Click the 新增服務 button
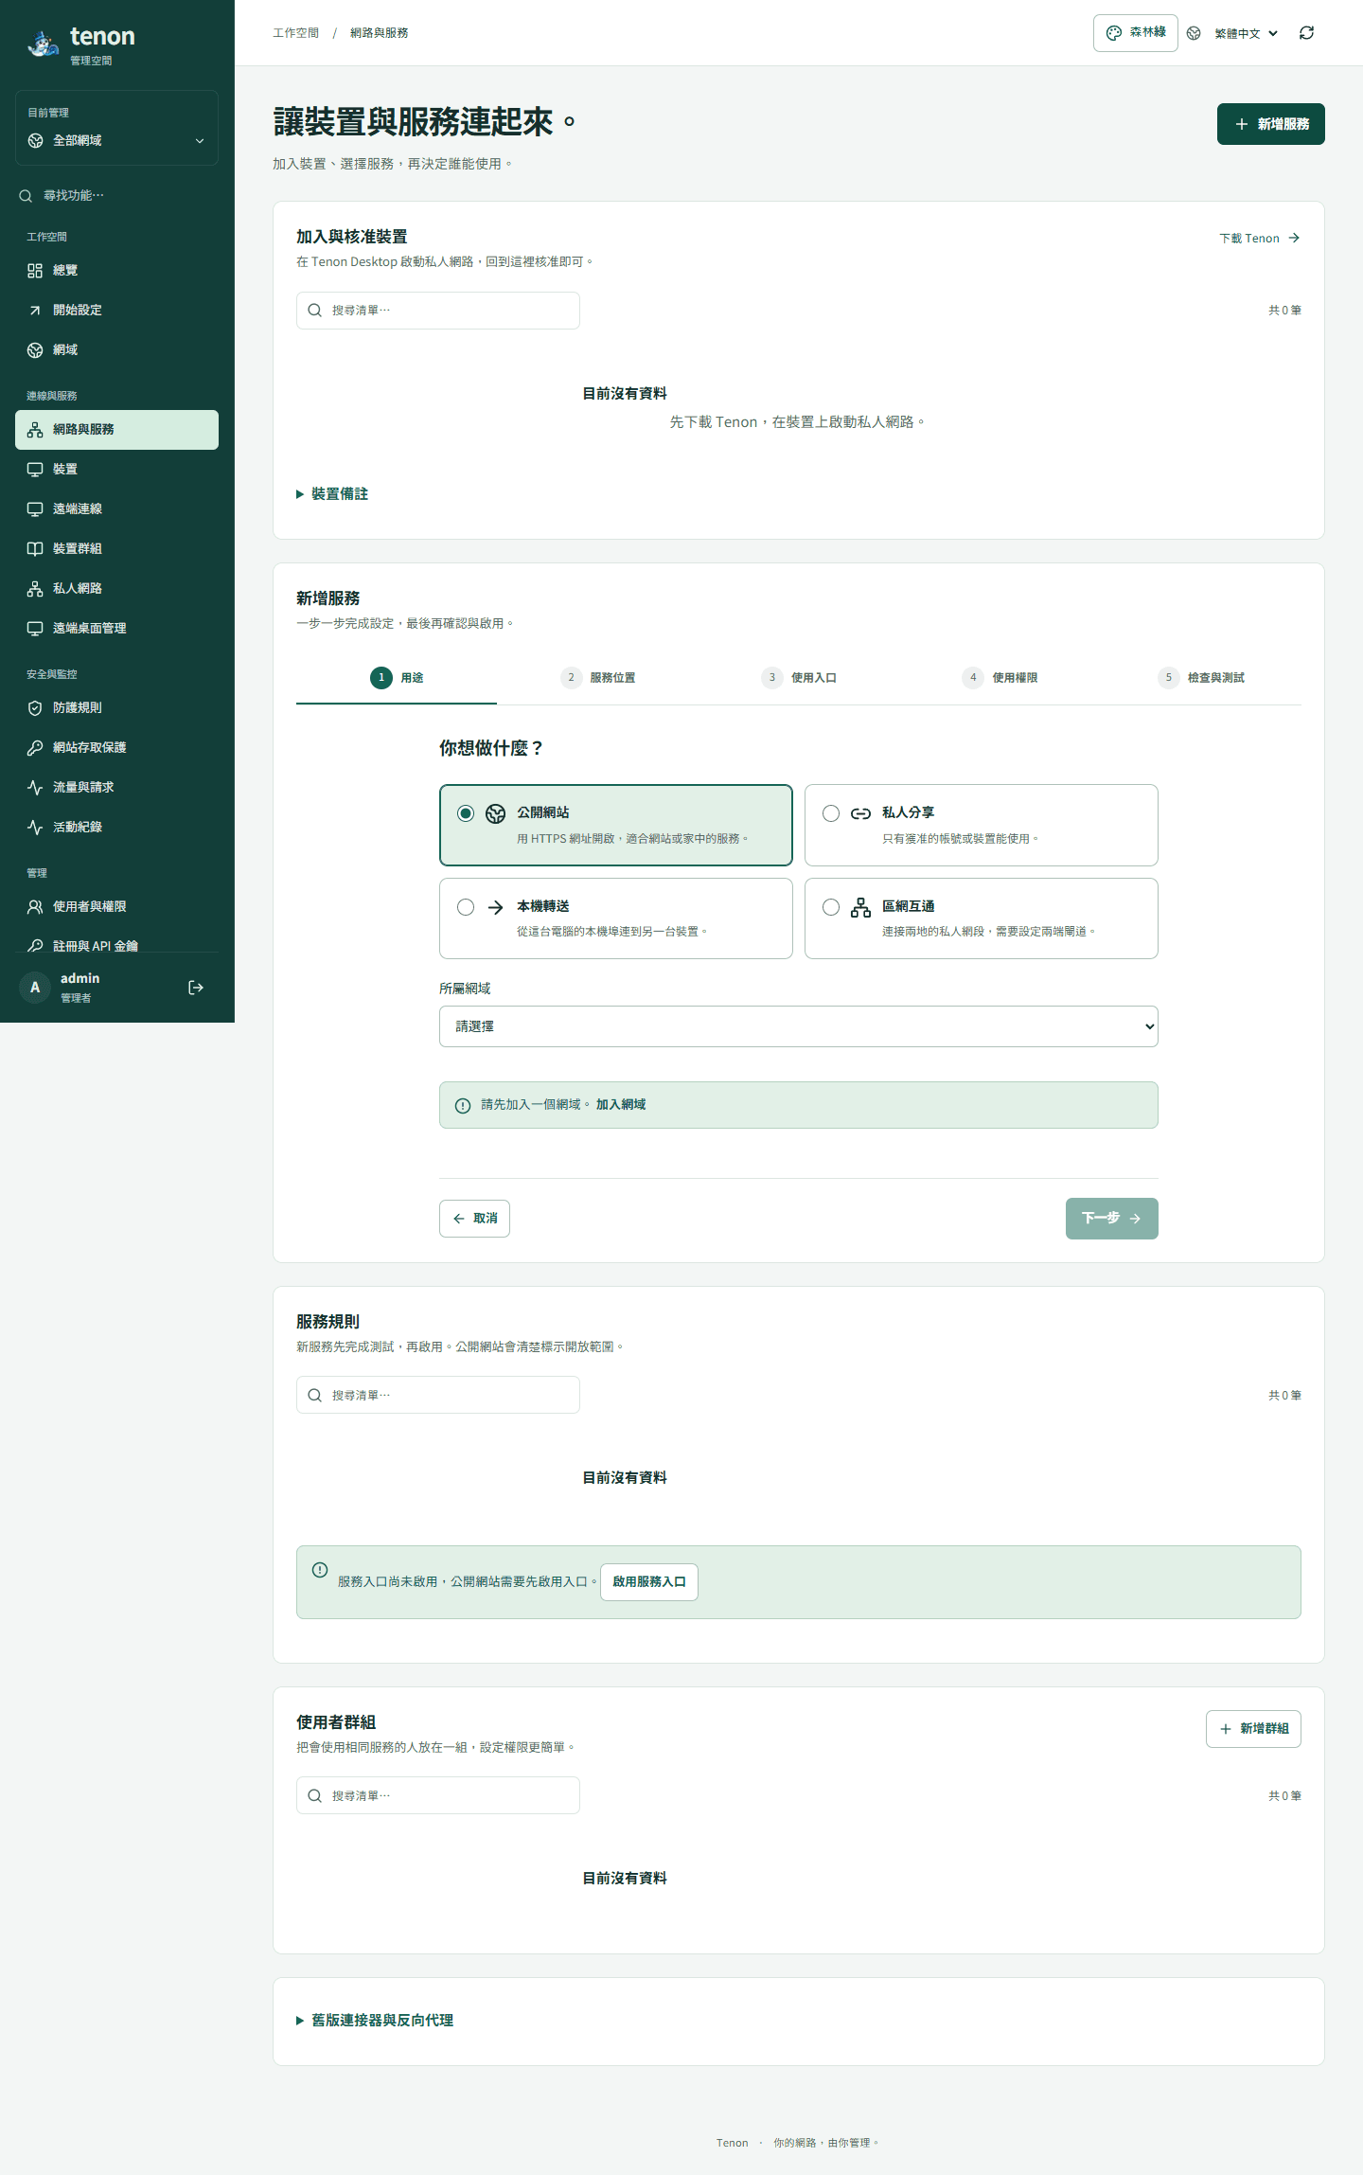Viewport: 1363px width, 2175px height. (1271, 124)
